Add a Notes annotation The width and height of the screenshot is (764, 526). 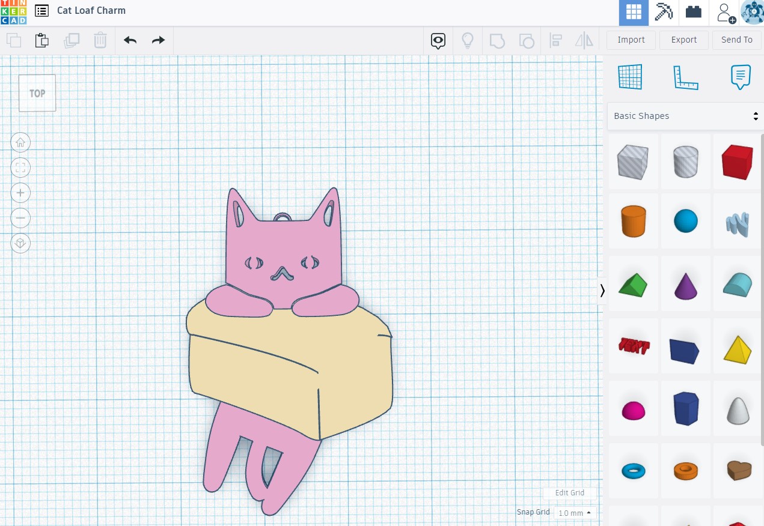pos(740,77)
